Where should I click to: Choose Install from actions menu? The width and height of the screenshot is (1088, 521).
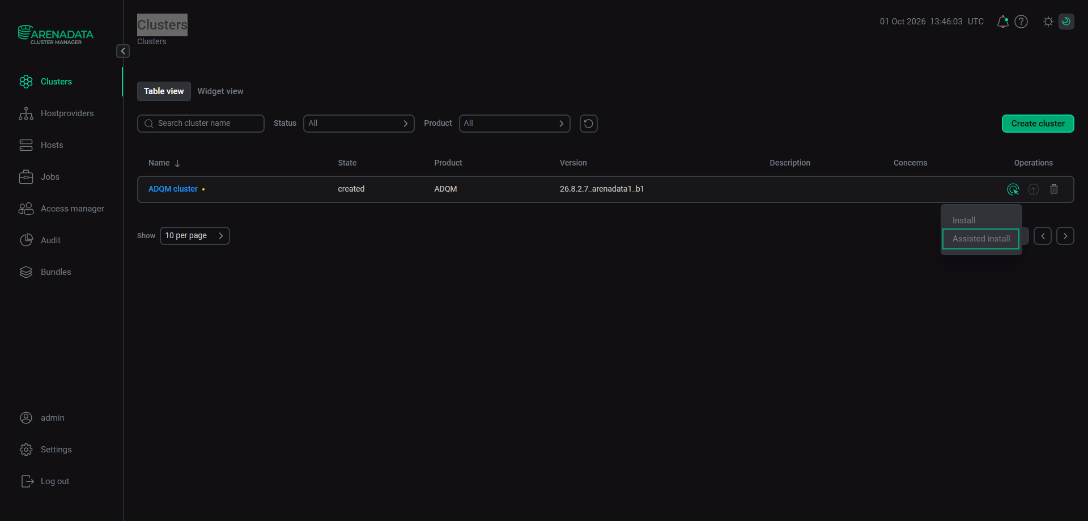(964, 221)
